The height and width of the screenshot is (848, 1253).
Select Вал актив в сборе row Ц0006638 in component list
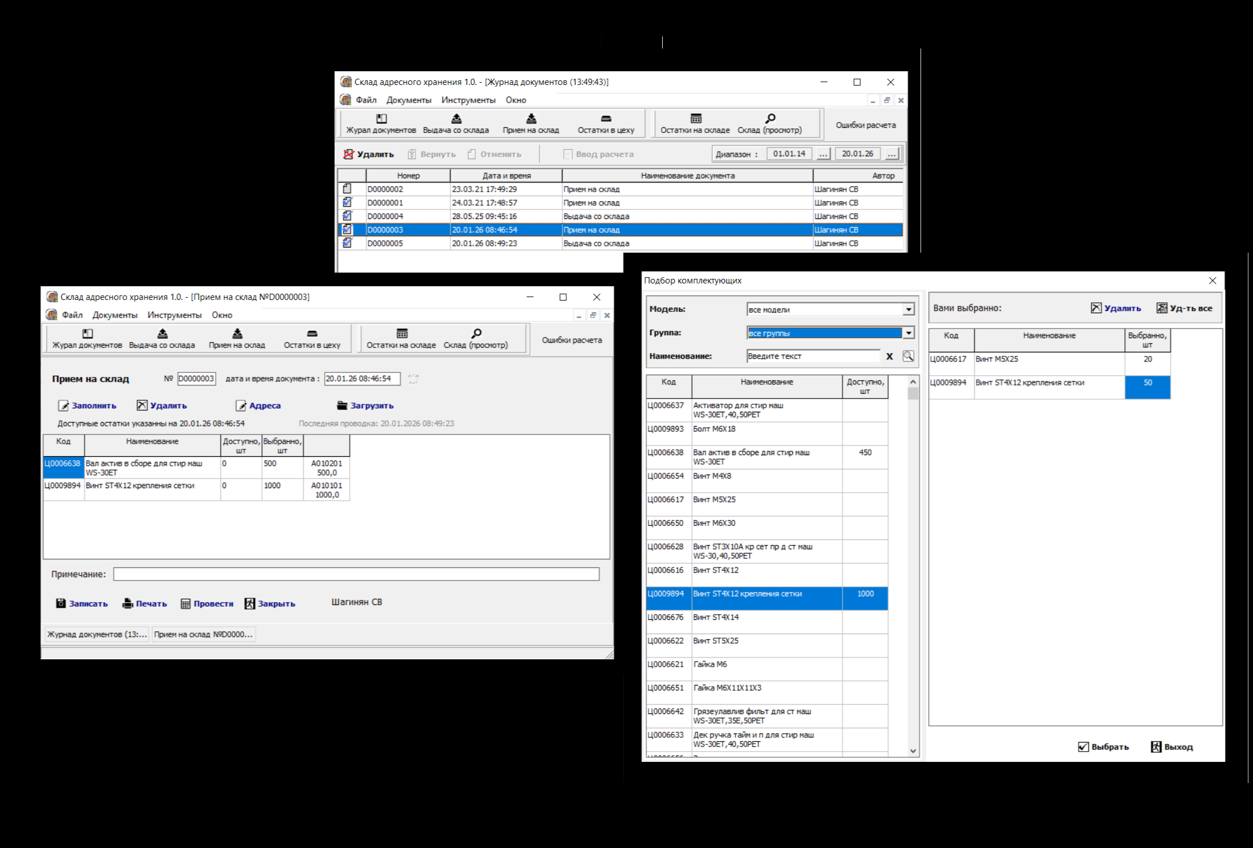[x=767, y=457]
